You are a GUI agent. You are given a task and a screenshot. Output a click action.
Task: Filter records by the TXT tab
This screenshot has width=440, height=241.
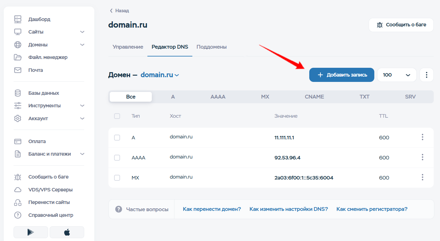pos(365,97)
